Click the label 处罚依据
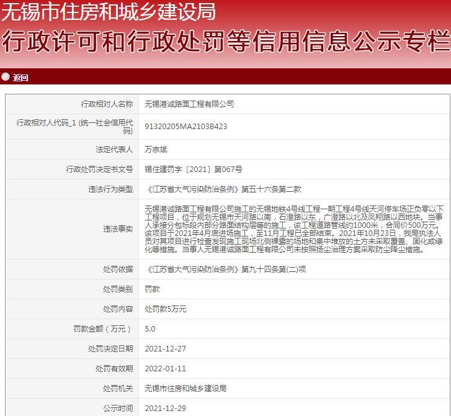This screenshot has height=416, width=451. pyautogui.click(x=118, y=269)
